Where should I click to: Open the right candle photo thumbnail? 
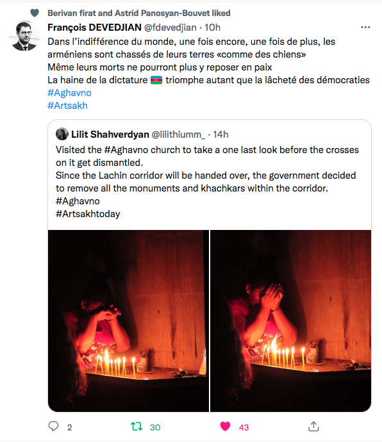point(290,321)
